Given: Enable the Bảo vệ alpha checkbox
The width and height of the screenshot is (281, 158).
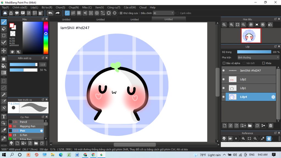Looking at the screenshot, I should (224, 63).
